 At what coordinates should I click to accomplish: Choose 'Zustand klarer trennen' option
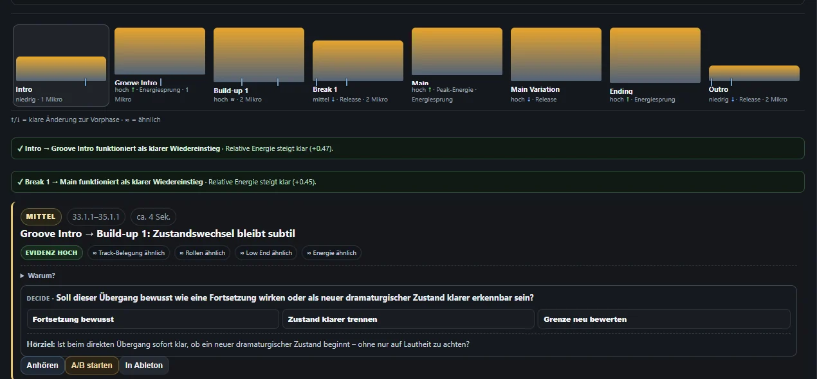click(x=408, y=319)
